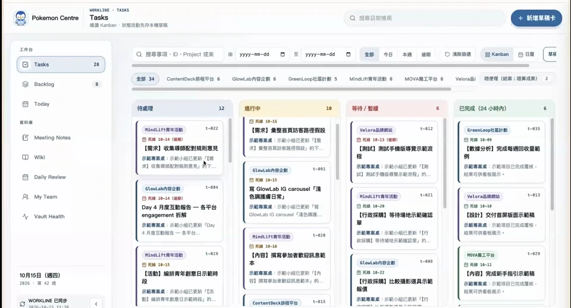This screenshot has height=308, width=571.
Task: Open card t-035 完成每週回收量範例
Action: click(501, 152)
